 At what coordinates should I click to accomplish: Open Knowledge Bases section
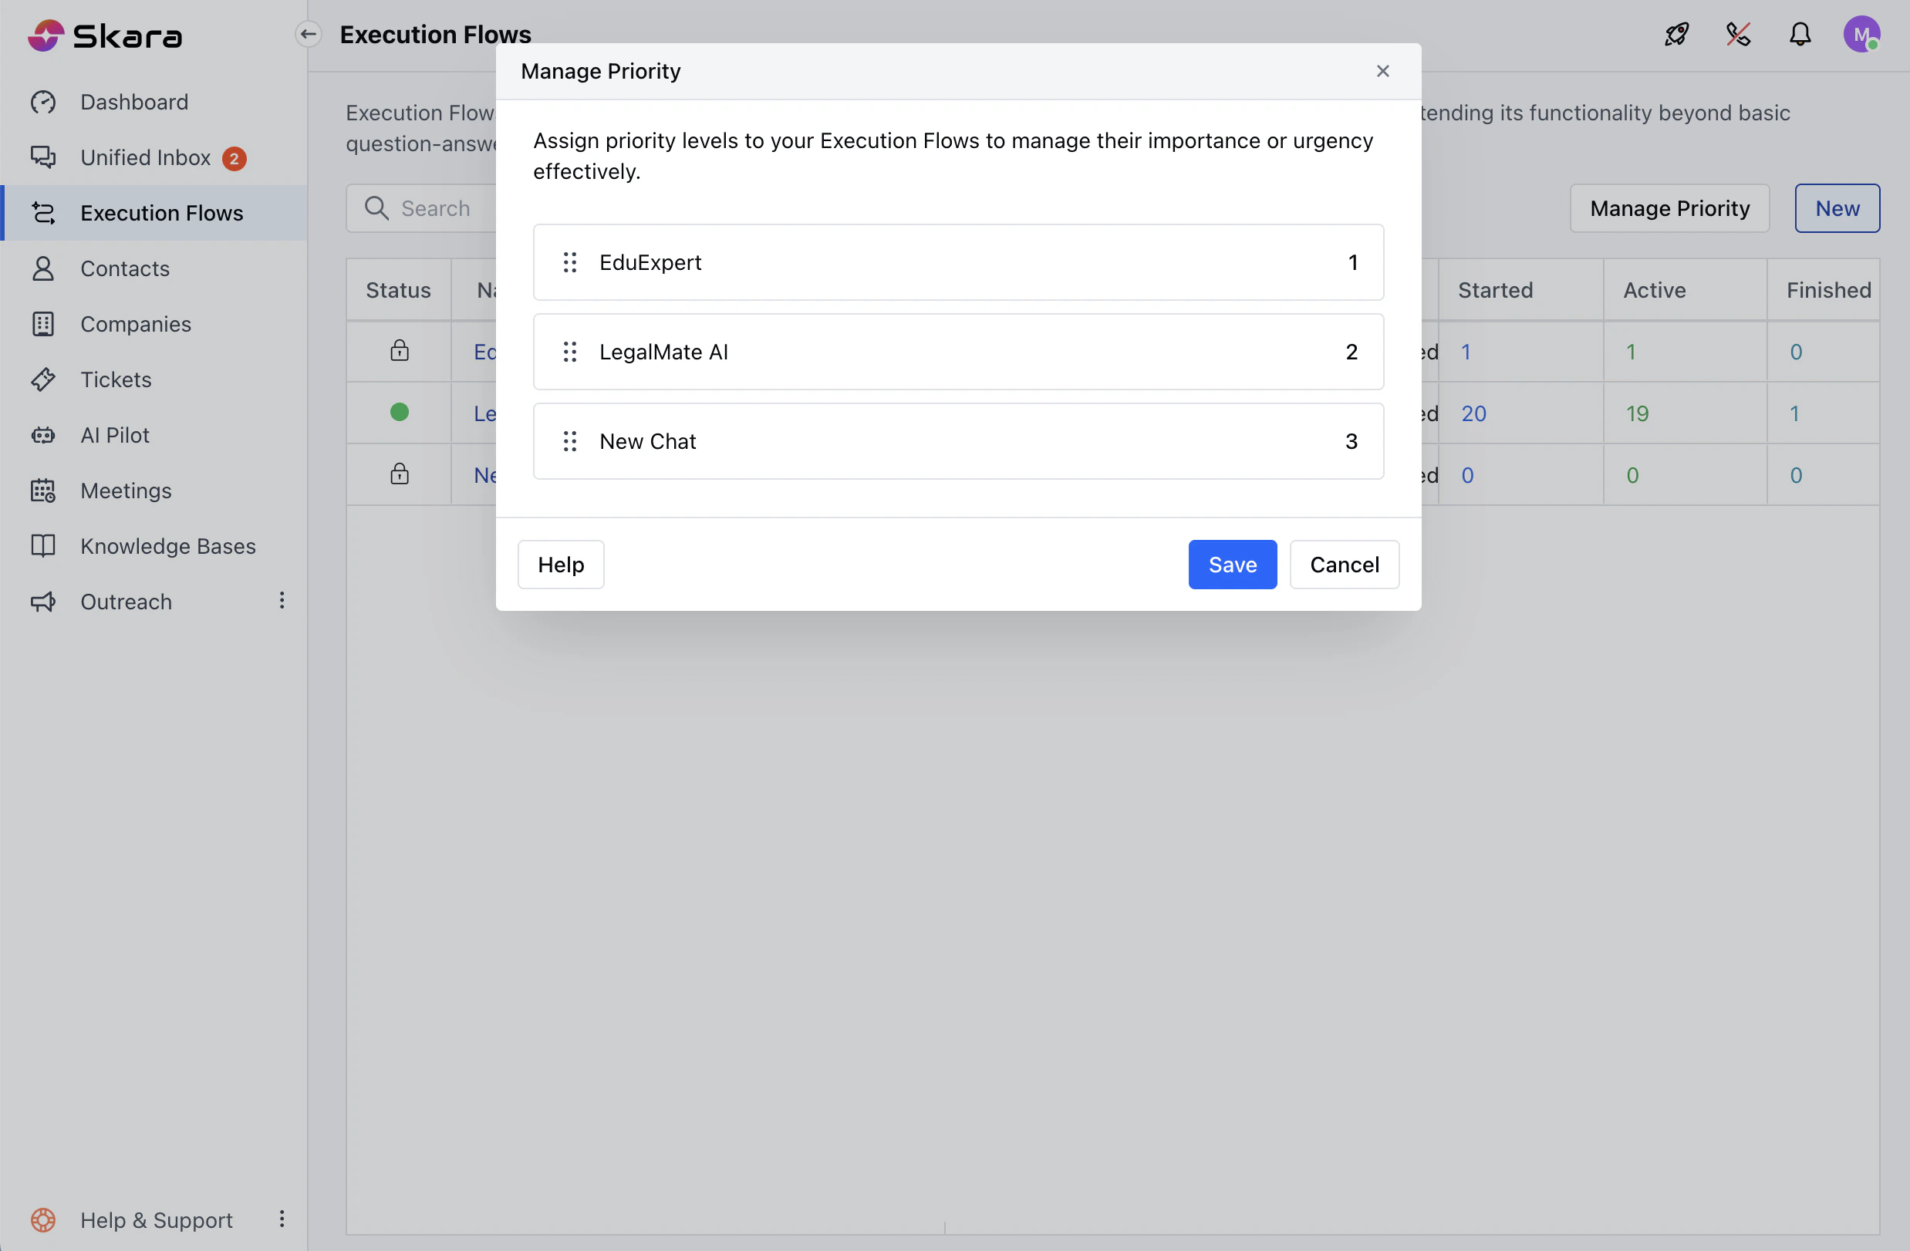coord(167,547)
